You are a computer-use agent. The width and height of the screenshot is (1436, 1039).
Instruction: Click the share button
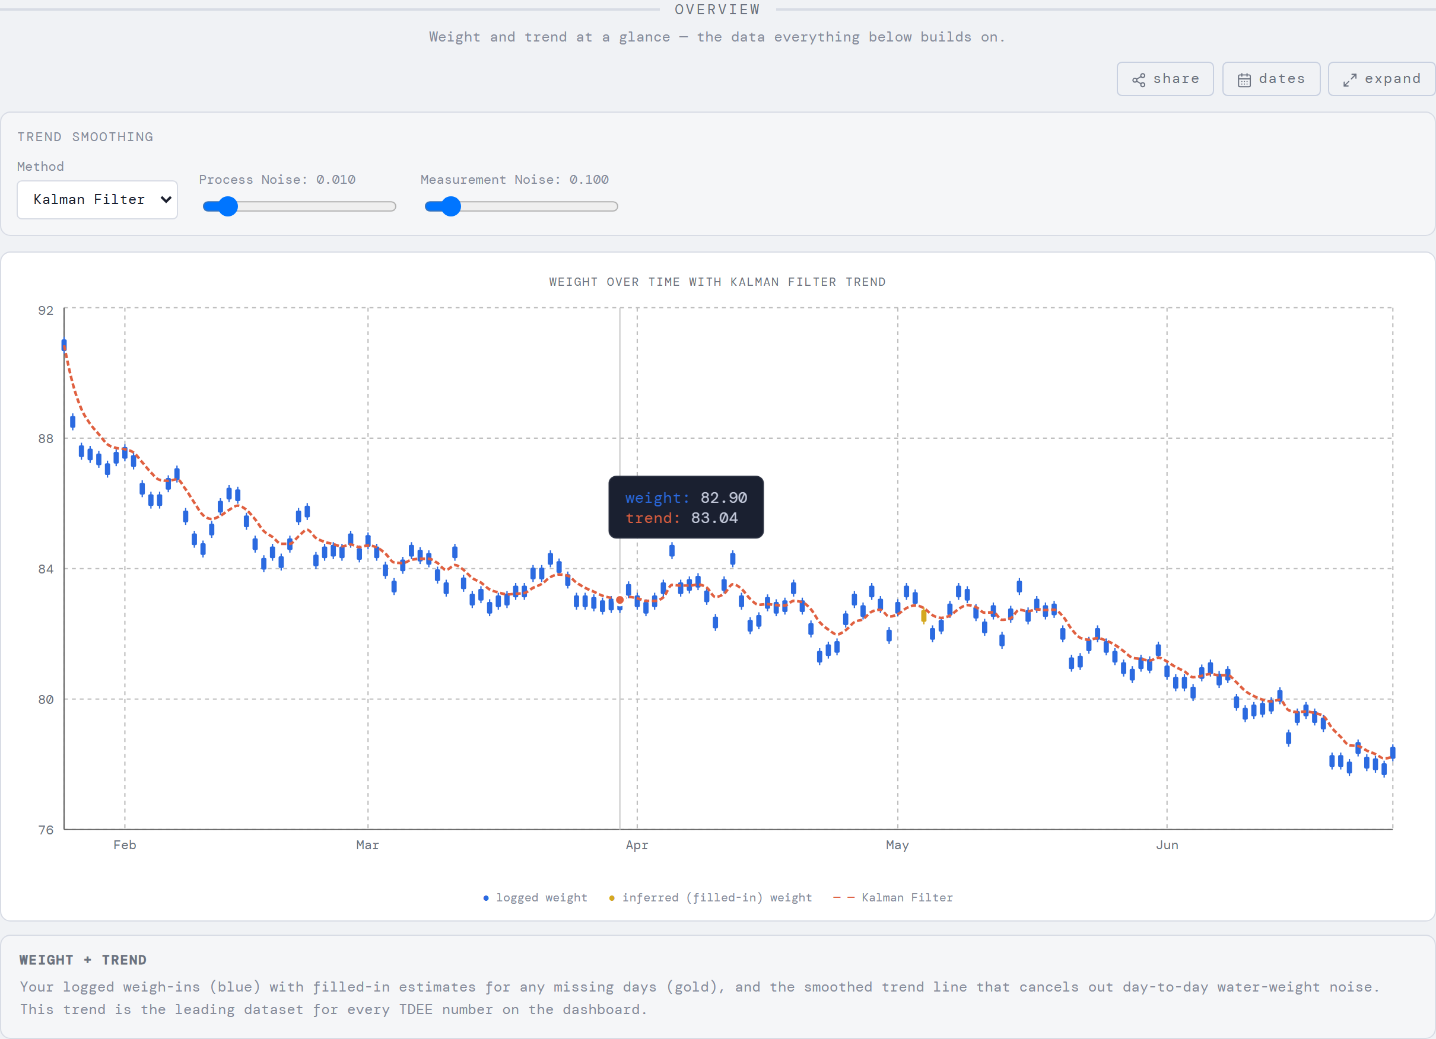pyautogui.click(x=1165, y=79)
